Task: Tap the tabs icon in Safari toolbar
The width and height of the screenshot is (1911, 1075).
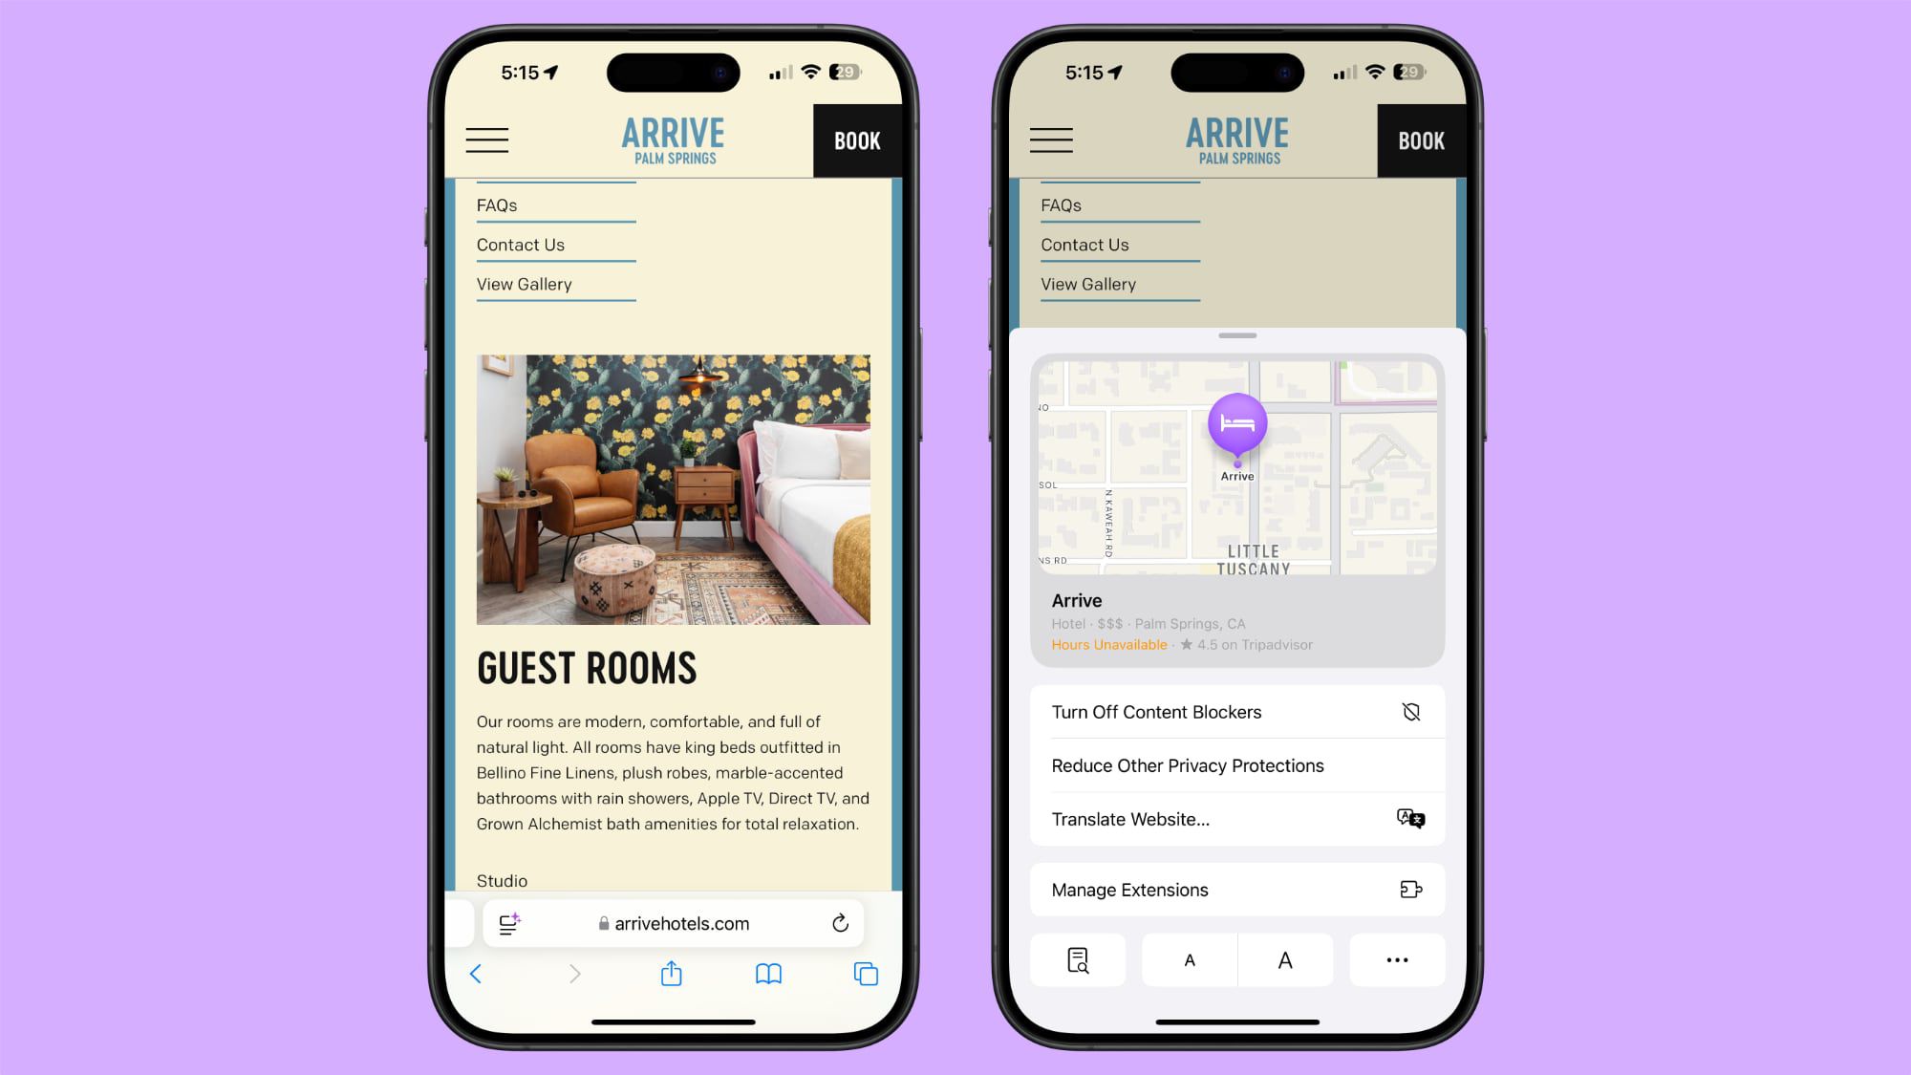Action: pos(864,973)
